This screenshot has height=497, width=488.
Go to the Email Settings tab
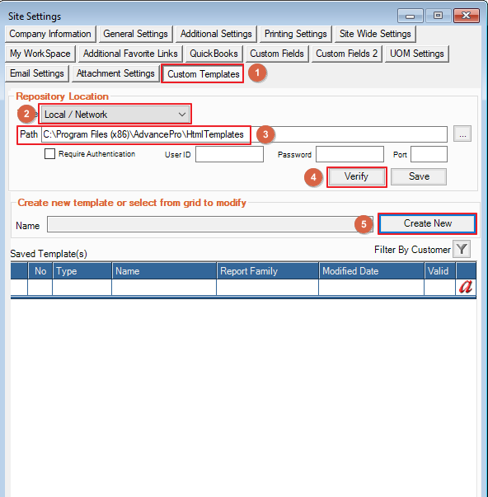point(37,73)
